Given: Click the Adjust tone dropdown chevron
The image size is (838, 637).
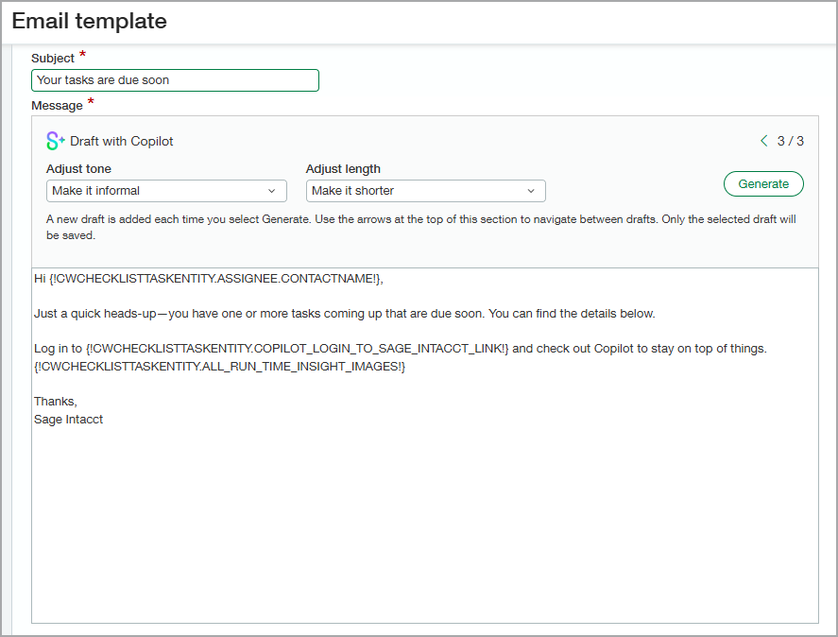Looking at the screenshot, I should pos(272,191).
